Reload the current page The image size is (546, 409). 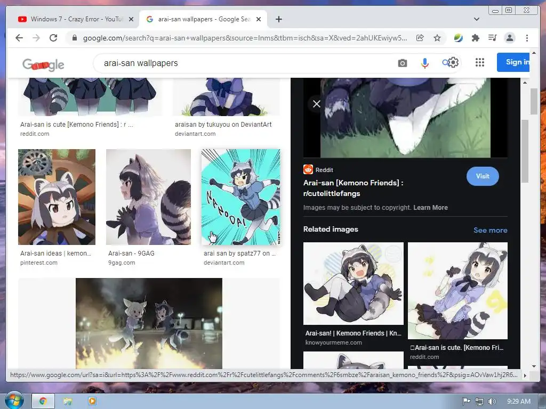pyautogui.click(x=53, y=38)
